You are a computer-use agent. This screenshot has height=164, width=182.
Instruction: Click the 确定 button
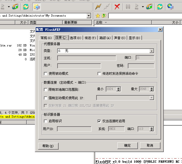[x=128, y=146]
